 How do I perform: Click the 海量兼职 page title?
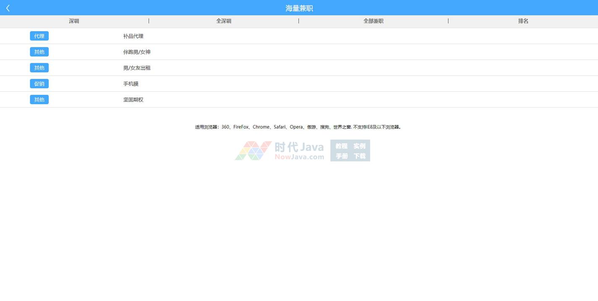click(299, 8)
